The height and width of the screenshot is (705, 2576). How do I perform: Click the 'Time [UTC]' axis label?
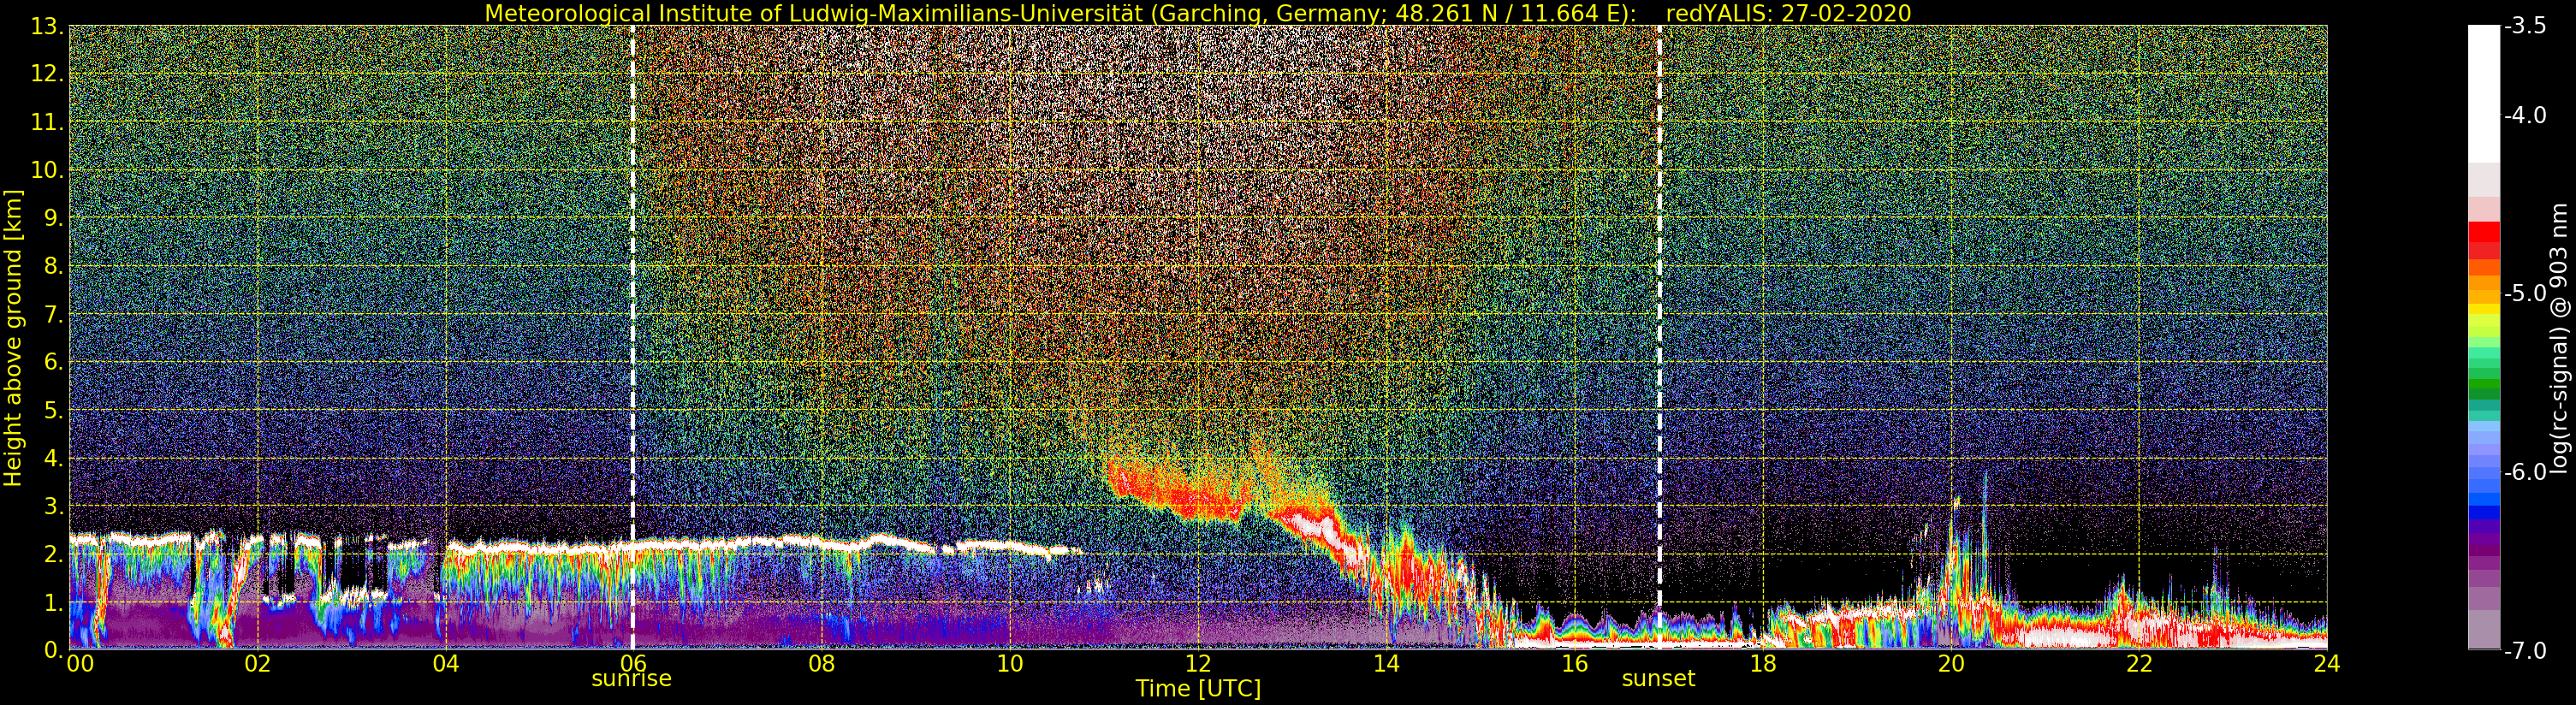tap(1198, 689)
